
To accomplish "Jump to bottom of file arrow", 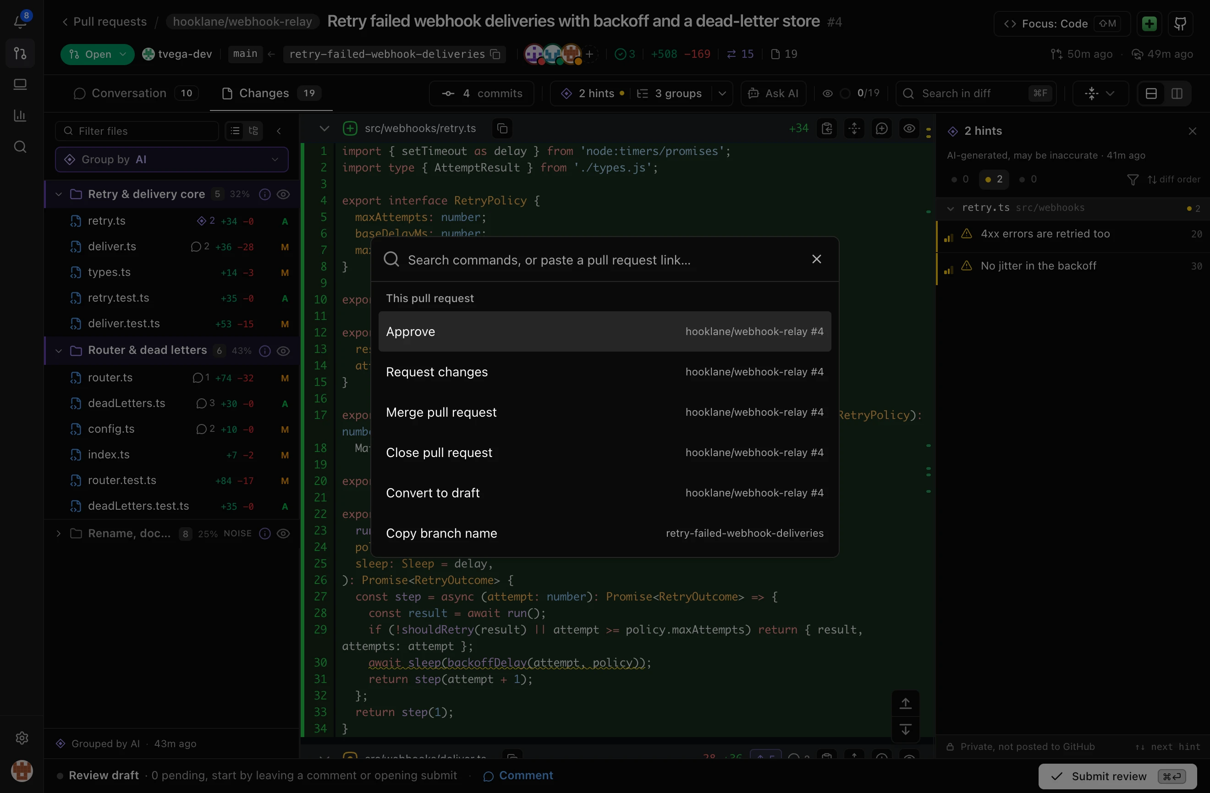I will [906, 730].
